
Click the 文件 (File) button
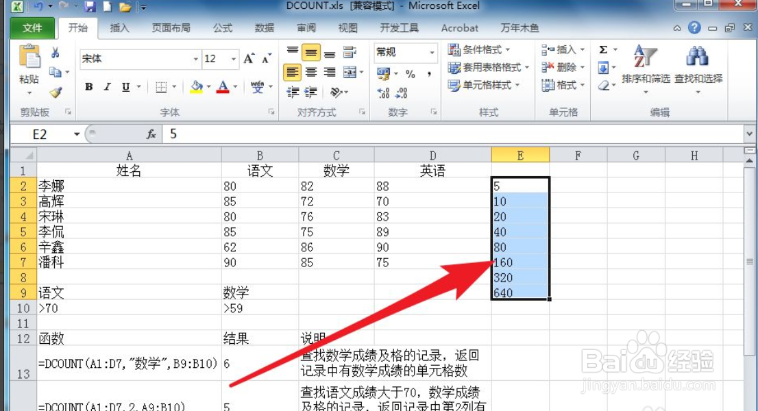tap(32, 28)
